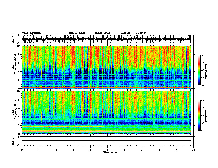This screenshot has width=218, height=168.
Task: Click the ch.3 flat voltage trace
Action: pyautogui.click(x=106, y=141)
